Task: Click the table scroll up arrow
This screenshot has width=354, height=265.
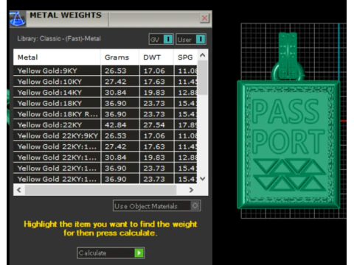Action: coord(203,55)
